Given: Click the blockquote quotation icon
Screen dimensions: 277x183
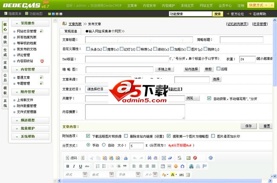Looking at the screenshot, I should 125,166.
